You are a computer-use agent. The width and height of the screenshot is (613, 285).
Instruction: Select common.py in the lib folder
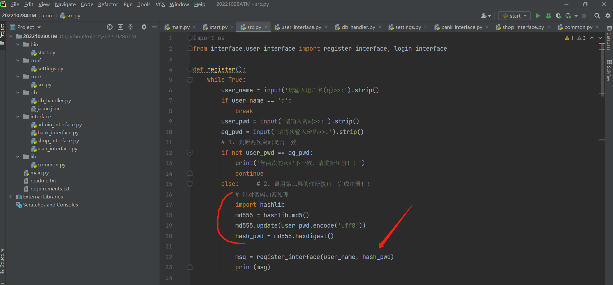click(x=51, y=165)
